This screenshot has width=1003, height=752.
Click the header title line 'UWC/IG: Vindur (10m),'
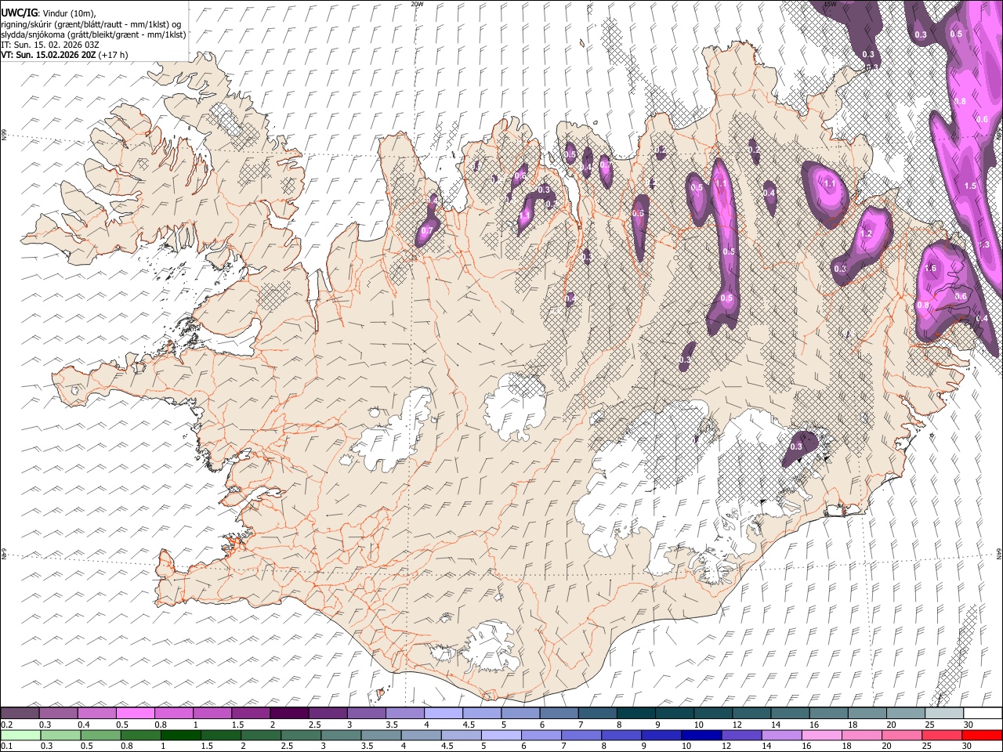[47, 13]
